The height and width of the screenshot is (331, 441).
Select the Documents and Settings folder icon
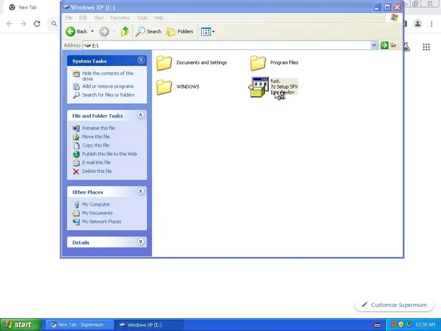(x=164, y=63)
